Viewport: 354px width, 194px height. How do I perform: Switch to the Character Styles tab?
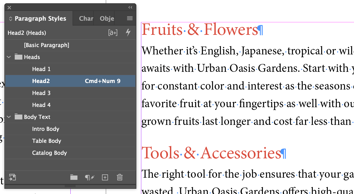coord(86,19)
